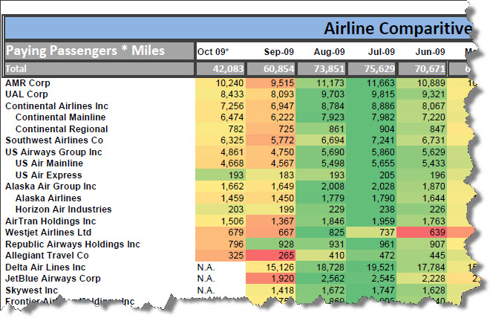Click AMR Corp Oct 09 value 10,240

tap(220, 83)
